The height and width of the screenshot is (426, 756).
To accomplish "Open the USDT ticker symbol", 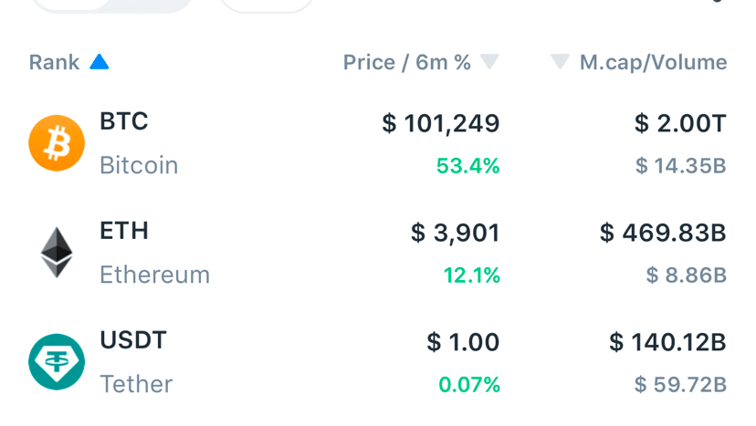I will pyautogui.click(x=133, y=341).
